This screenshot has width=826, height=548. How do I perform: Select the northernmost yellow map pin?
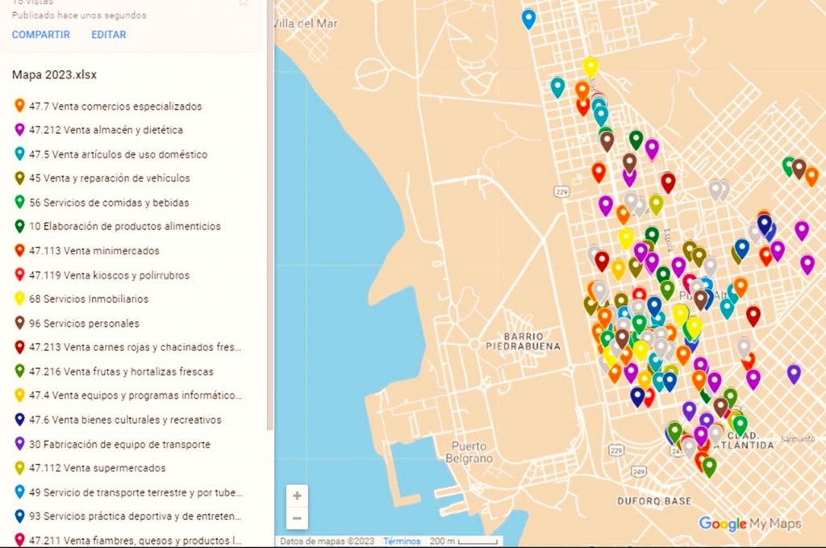(590, 67)
